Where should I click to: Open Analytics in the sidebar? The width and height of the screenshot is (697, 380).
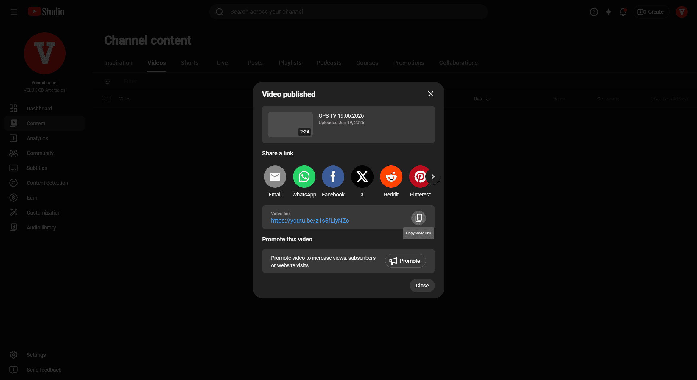point(44,138)
